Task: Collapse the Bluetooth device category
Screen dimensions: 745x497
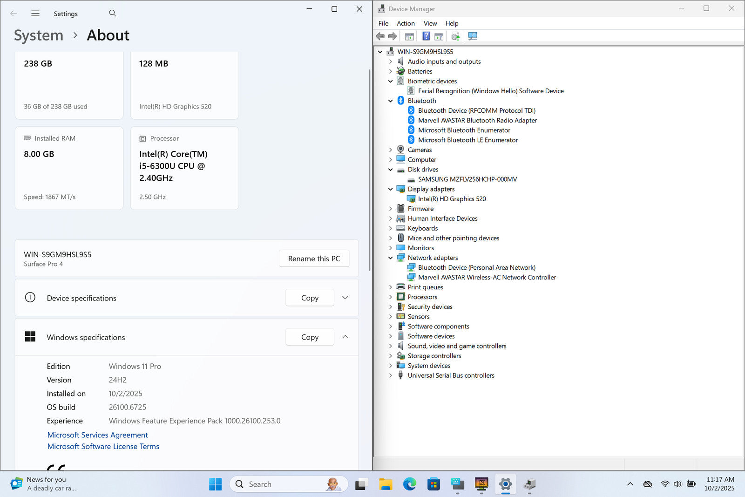Action: (391, 101)
